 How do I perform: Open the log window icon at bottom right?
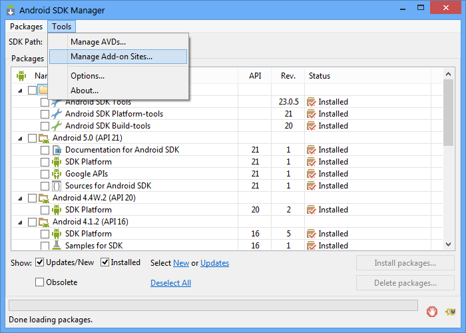pos(450,312)
